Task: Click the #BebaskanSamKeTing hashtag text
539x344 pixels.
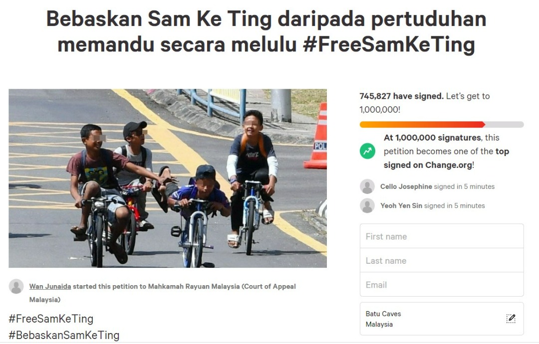Action: coord(64,335)
